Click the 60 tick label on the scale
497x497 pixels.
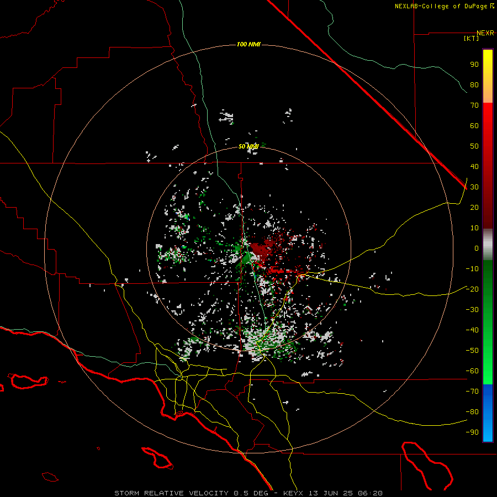[474, 126]
